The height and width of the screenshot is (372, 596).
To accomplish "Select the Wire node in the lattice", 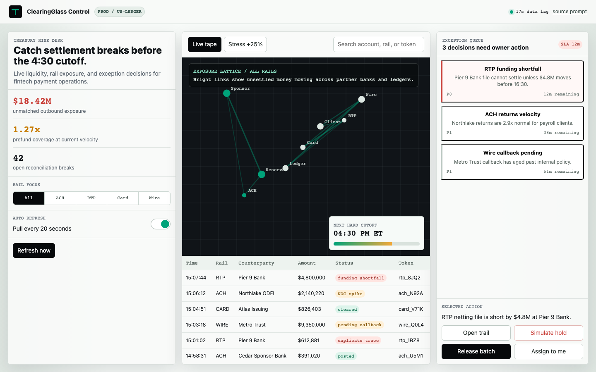I will 362,99.
